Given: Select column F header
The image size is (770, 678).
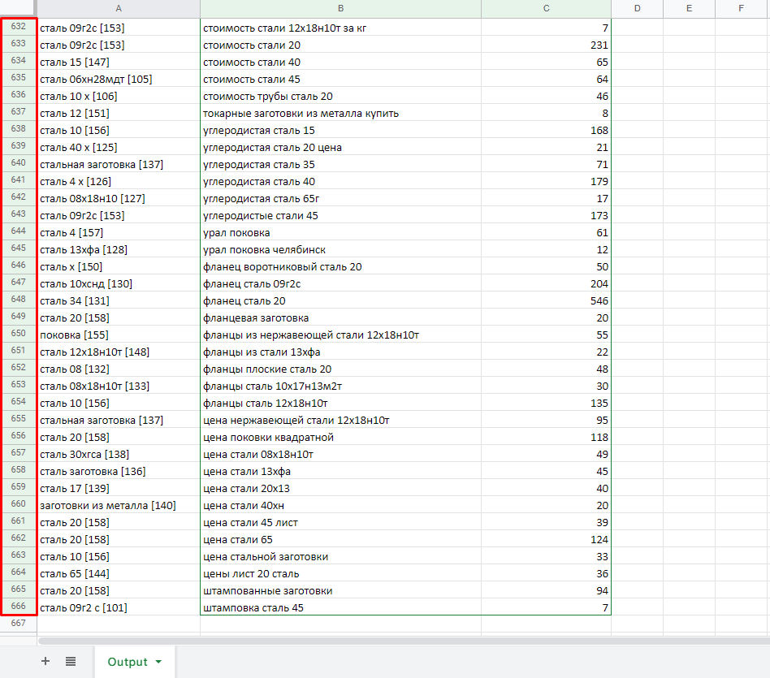Looking at the screenshot, I should point(741,8).
